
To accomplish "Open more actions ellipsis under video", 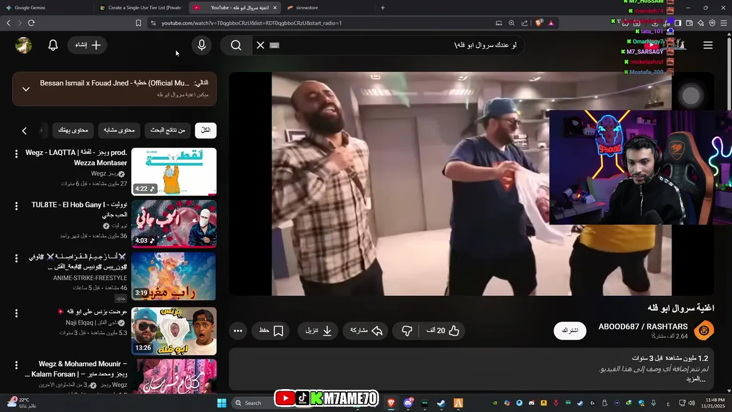I will pos(238,331).
